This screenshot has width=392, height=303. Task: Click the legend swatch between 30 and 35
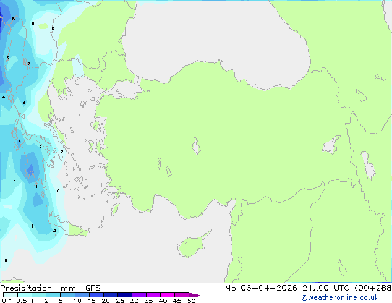(x=139, y=295)
